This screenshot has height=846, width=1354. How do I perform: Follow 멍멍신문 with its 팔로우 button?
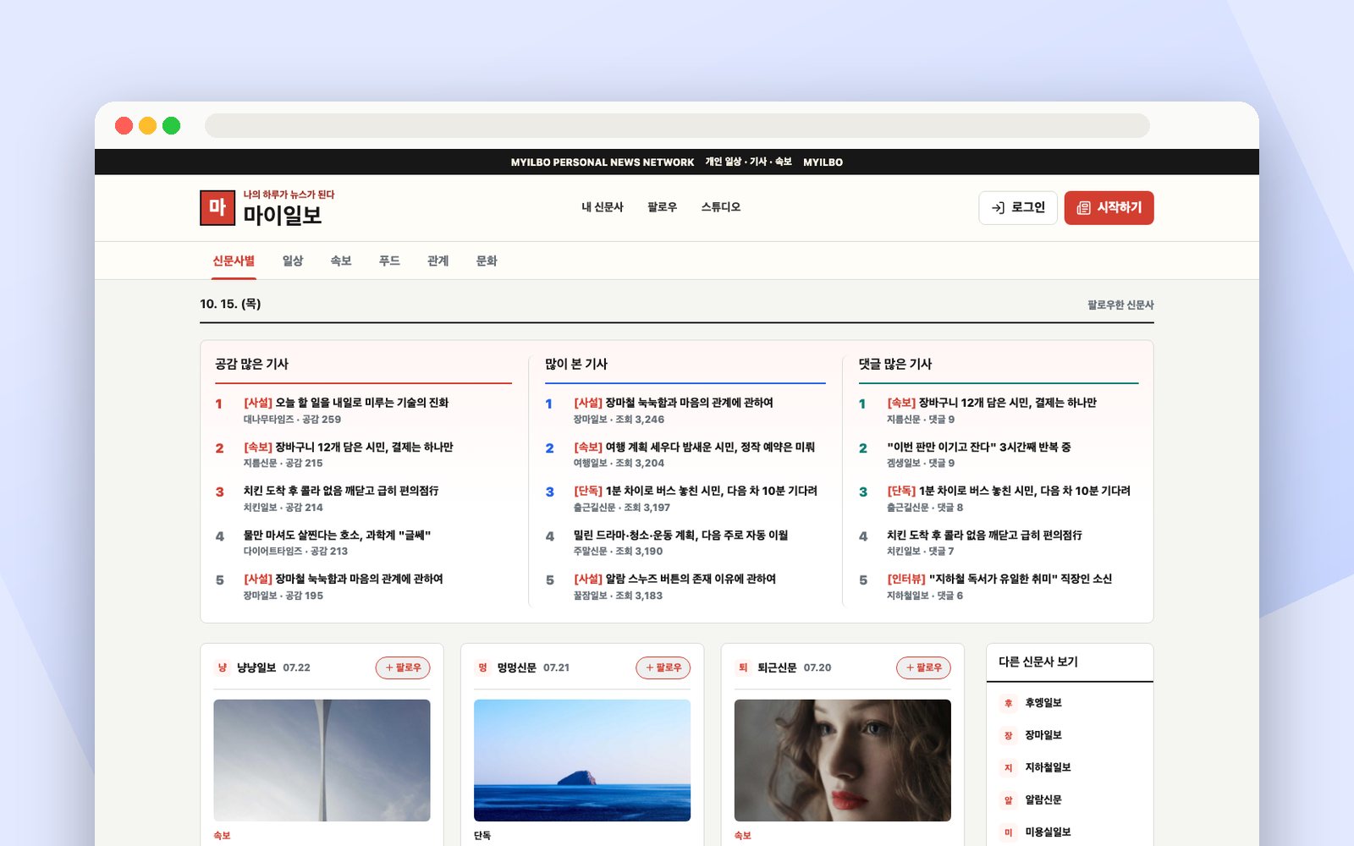point(663,667)
